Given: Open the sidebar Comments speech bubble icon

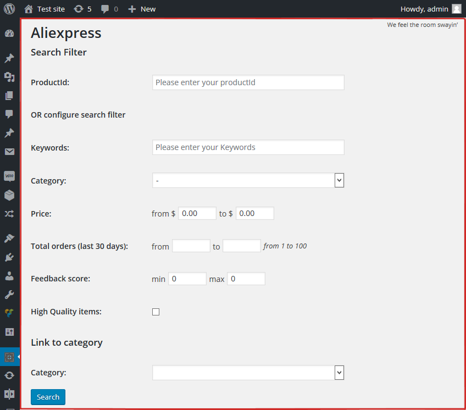Looking at the screenshot, I should coord(9,114).
